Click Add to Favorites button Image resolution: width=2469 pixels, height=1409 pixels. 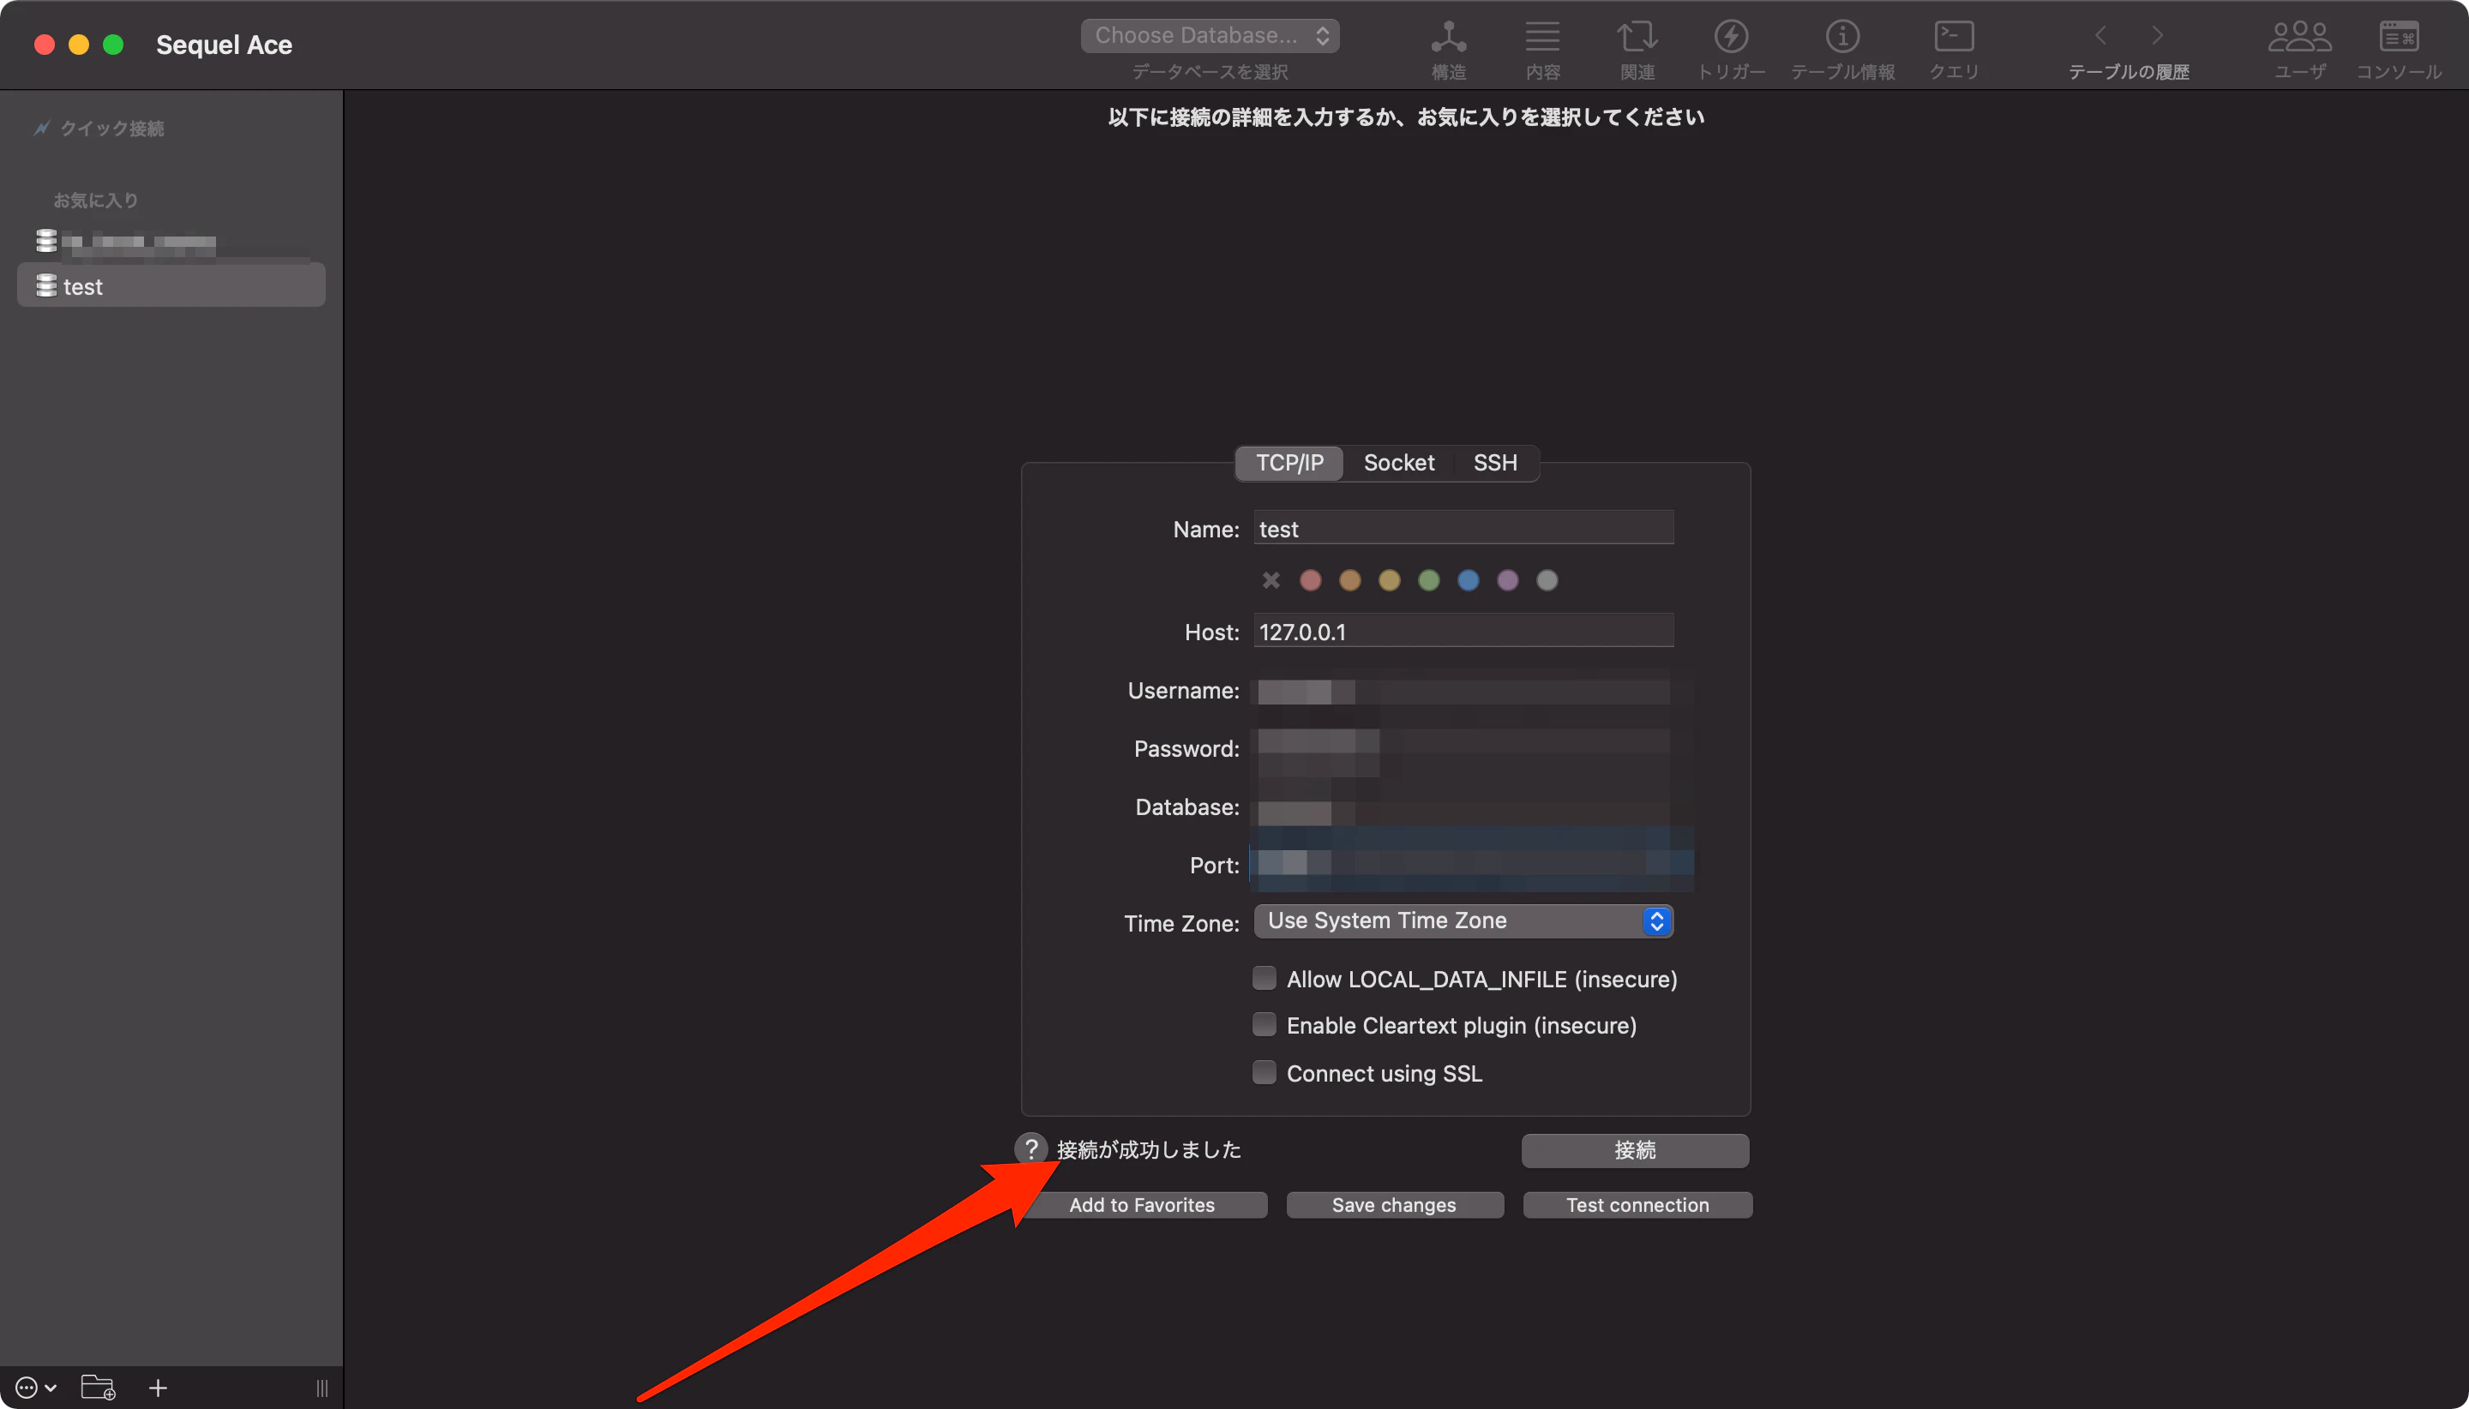[1142, 1205]
